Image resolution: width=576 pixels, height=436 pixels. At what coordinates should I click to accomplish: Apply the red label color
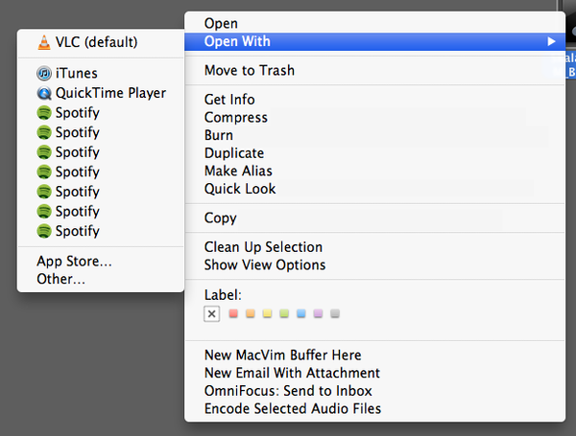(x=233, y=313)
